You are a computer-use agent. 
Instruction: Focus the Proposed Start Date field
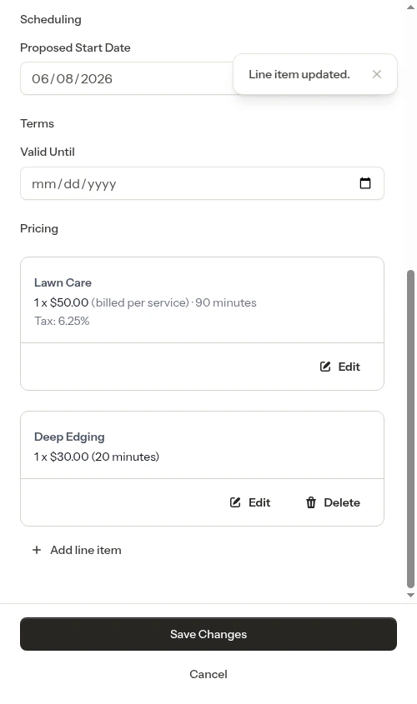click(x=127, y=78)
